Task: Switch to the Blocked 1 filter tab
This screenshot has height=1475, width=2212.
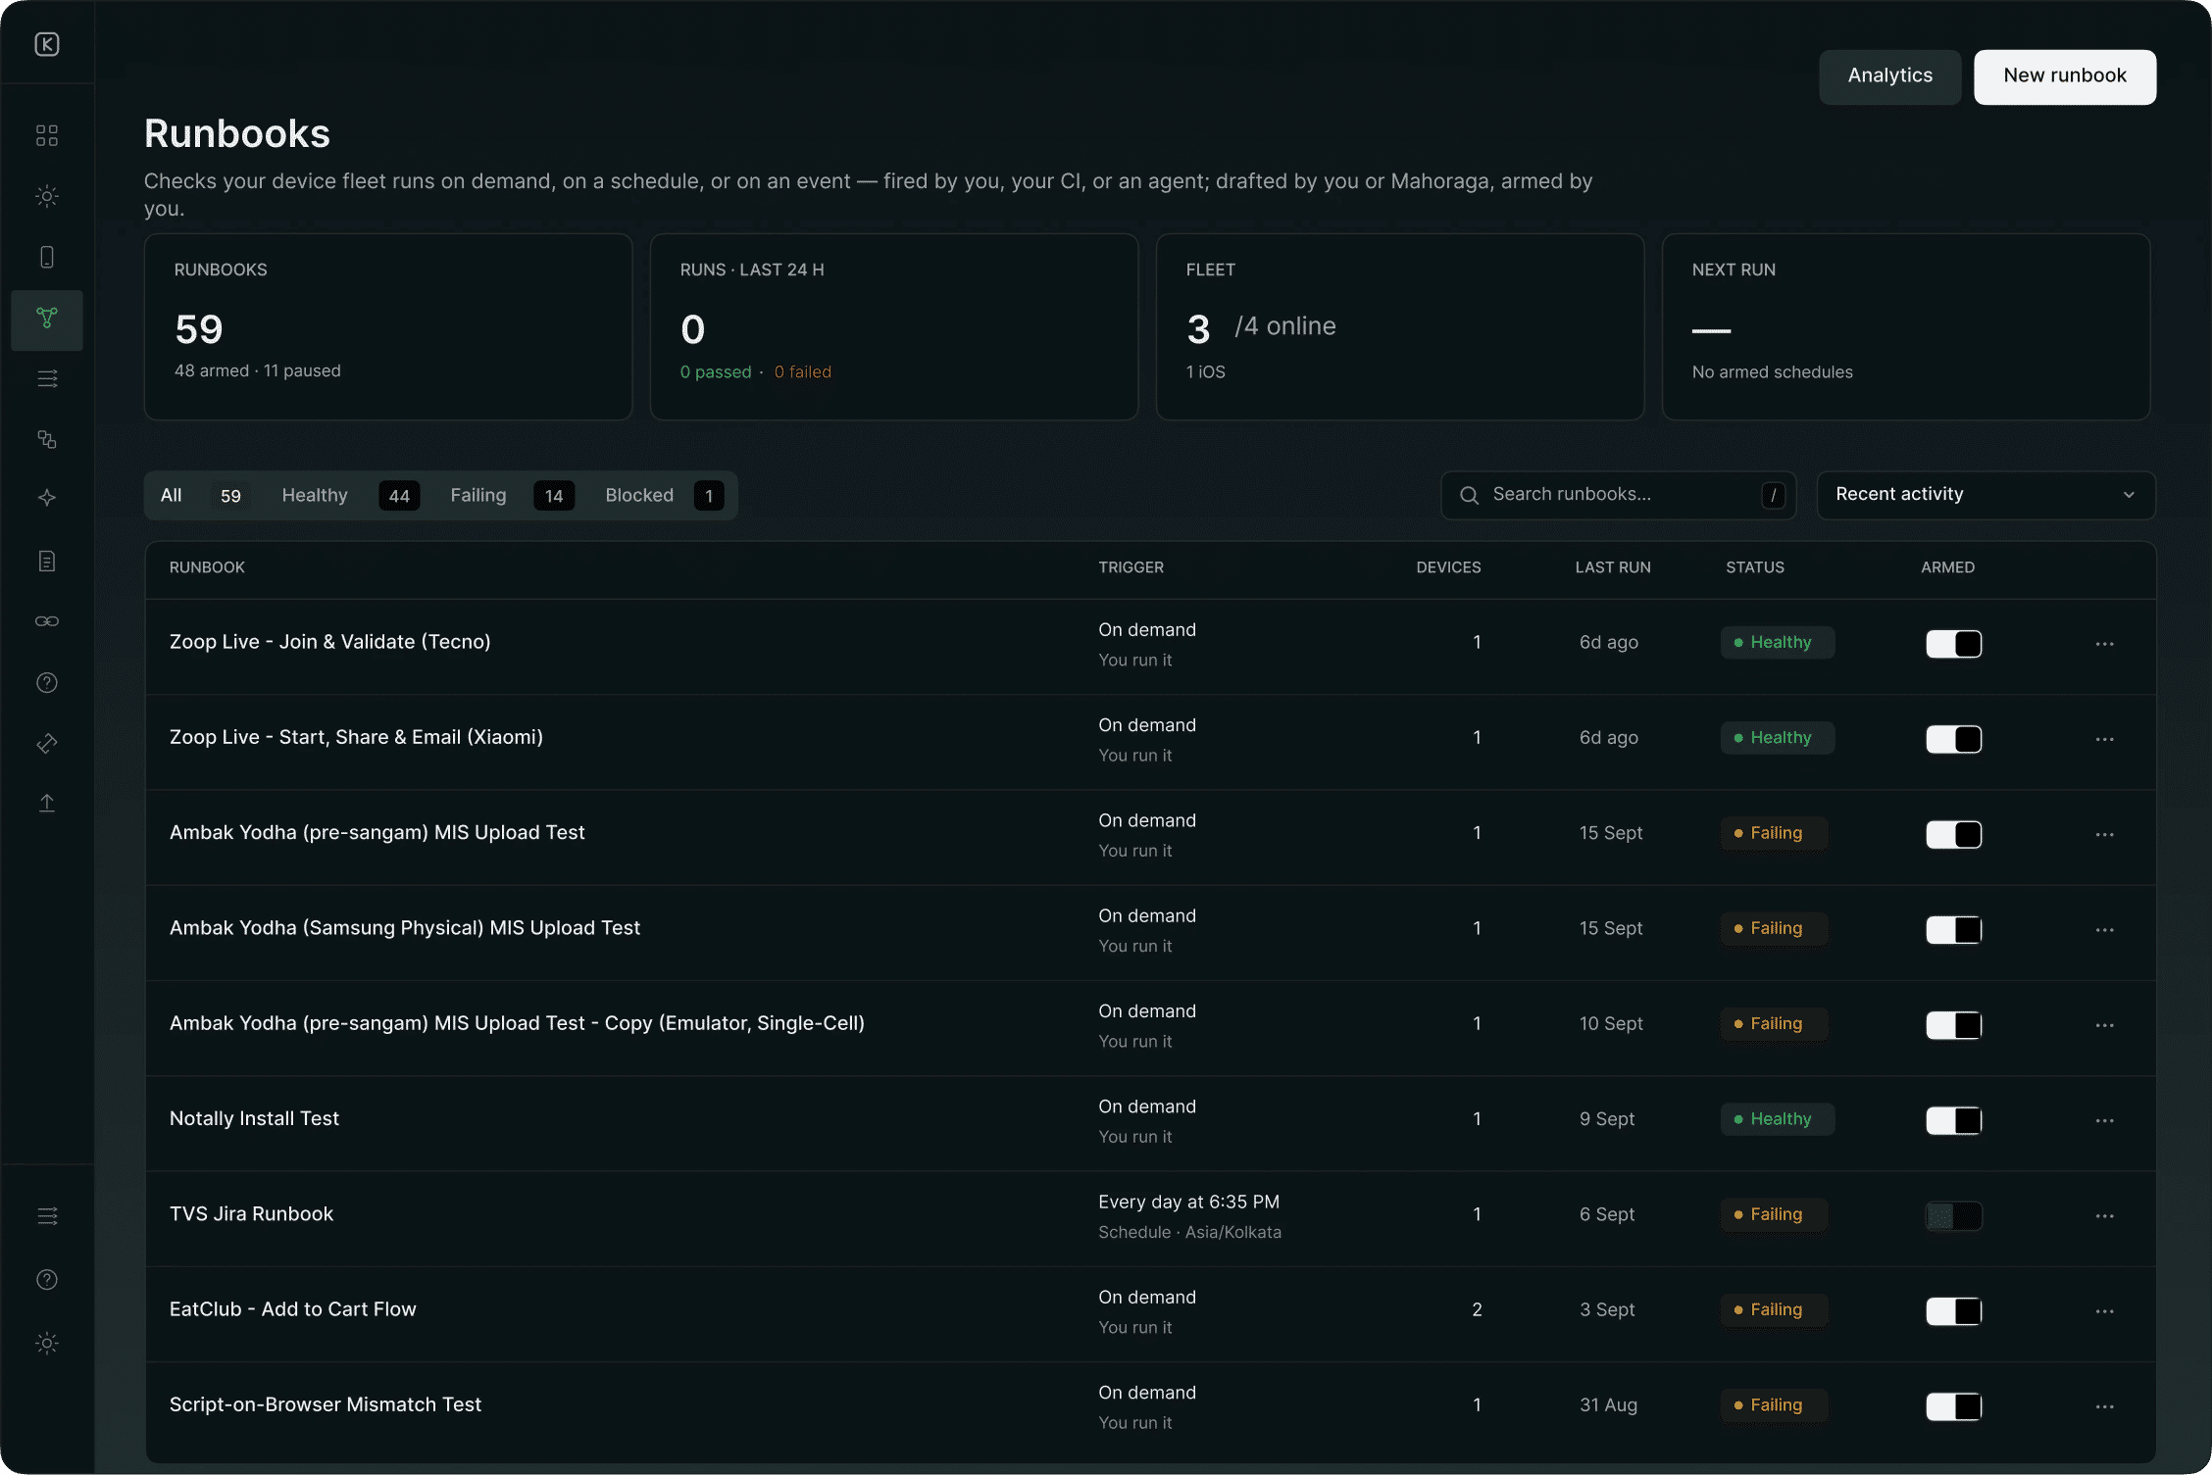Action: [x=664, y=495]
